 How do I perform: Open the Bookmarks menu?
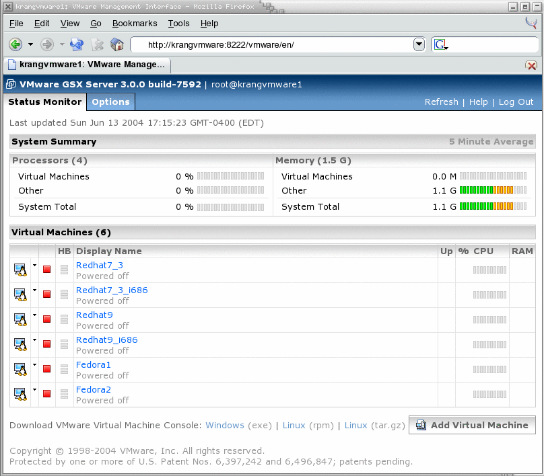[x=135, y=24]
